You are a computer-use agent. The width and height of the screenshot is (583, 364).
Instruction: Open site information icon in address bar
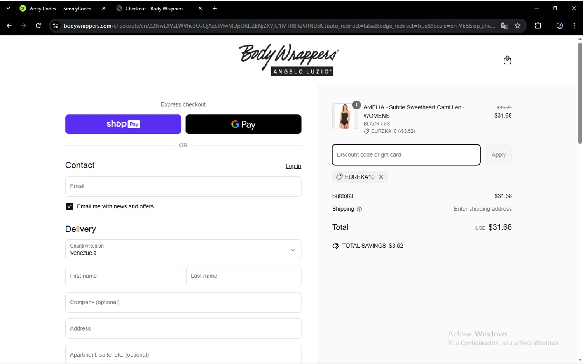click(56, 26)
